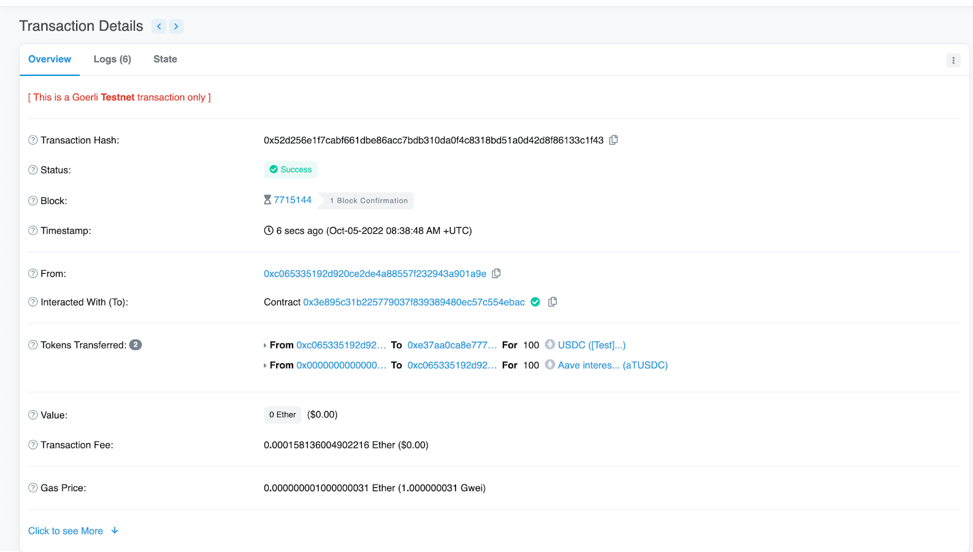Click the Transaction Hash help icon
This screenshot has height=552, width=973.
coord(33,140)
